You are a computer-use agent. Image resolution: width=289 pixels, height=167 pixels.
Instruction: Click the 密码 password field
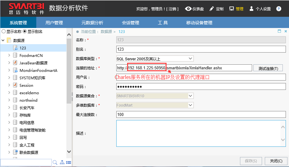click(x=201, y=86)
